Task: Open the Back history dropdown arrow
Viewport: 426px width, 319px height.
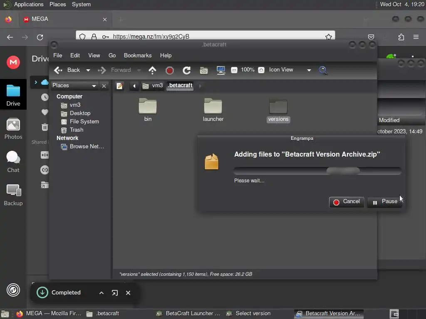Action: pyautogui.click(x=88, y=70)
